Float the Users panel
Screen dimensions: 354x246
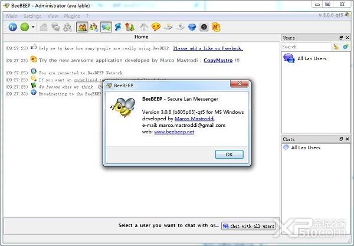click(341, 38)
